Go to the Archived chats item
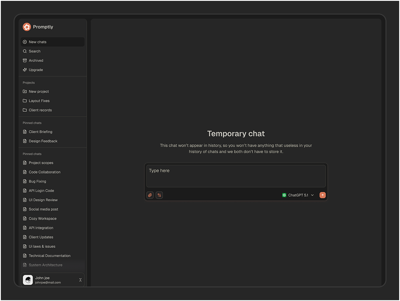Screen dimensions: 400x301 coord(52,61)
